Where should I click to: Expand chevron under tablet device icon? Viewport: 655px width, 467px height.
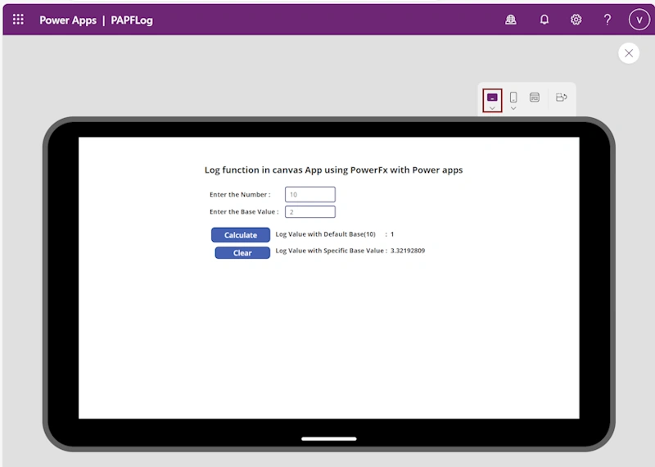pyautogui.click(x=492, y=108)
